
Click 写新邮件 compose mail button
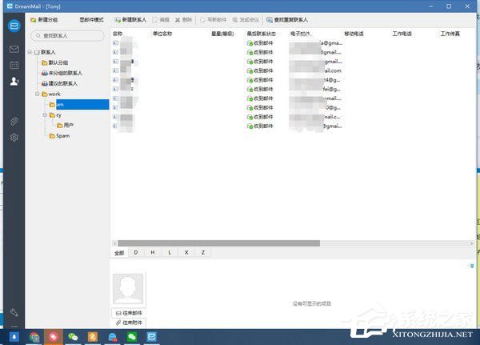pyautogui.click(x=213, y=20)
